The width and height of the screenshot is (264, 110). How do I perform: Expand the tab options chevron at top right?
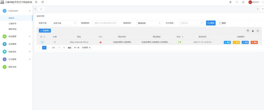(x=262, y=9)
